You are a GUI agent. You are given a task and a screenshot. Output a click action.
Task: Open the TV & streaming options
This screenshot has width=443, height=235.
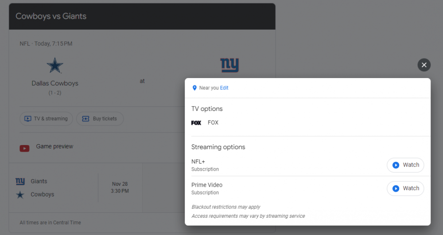(x=46, y=119)
